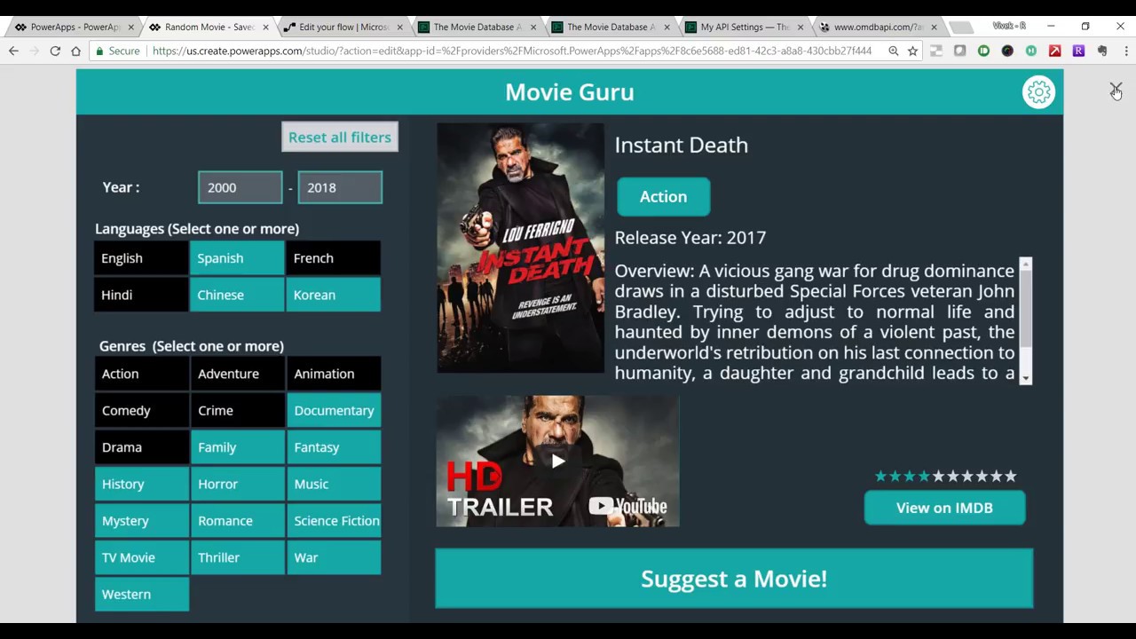The height and width of the screenshot is (639, 1136).
Task: Click the YouTube logo on the trailer
Action: point(627,507)
